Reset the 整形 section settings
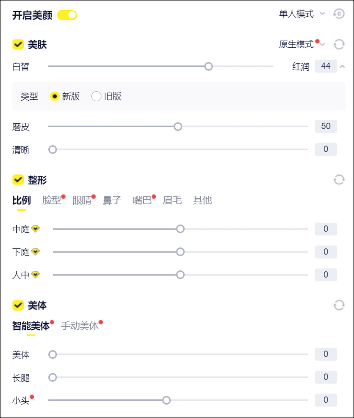This screenshot has width=354, height=418. pos(339,180)
